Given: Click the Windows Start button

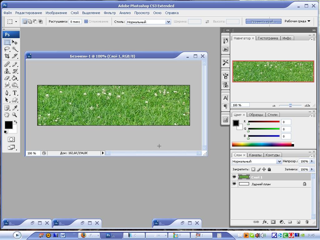Looking at the screenshot, I should click(17, 235).
